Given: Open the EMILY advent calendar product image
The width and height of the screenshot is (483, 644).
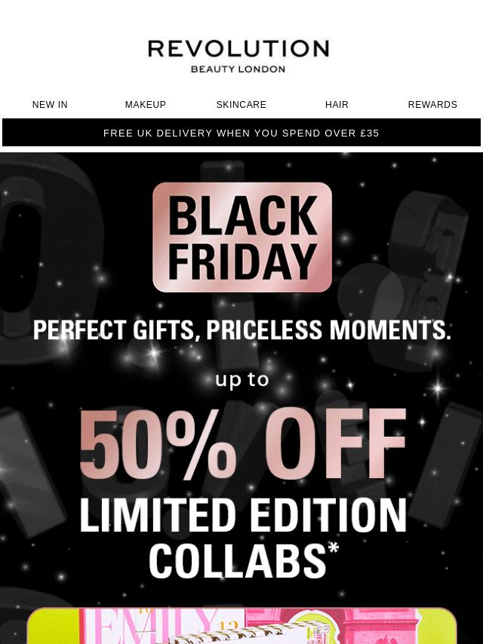Looking at the screenshot, I should tap(241, 625).
